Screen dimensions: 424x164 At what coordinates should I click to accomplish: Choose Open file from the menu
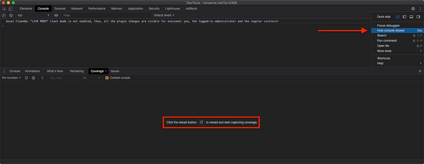pos(397,46)
